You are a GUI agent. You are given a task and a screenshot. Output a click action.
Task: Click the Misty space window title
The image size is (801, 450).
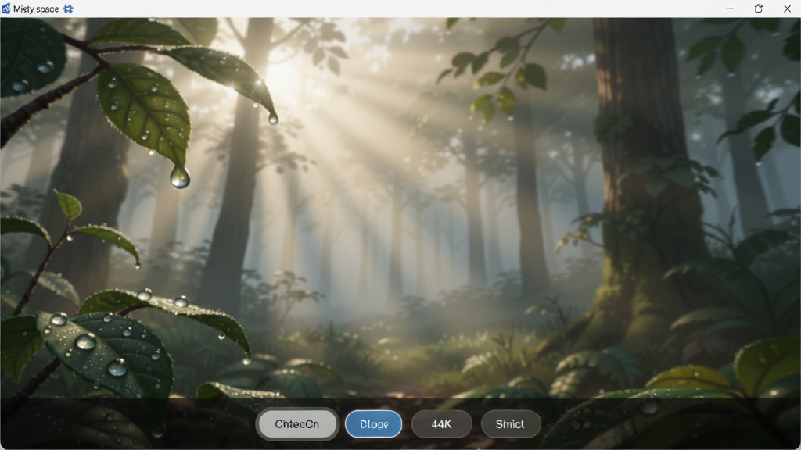(x=36, y=9)
